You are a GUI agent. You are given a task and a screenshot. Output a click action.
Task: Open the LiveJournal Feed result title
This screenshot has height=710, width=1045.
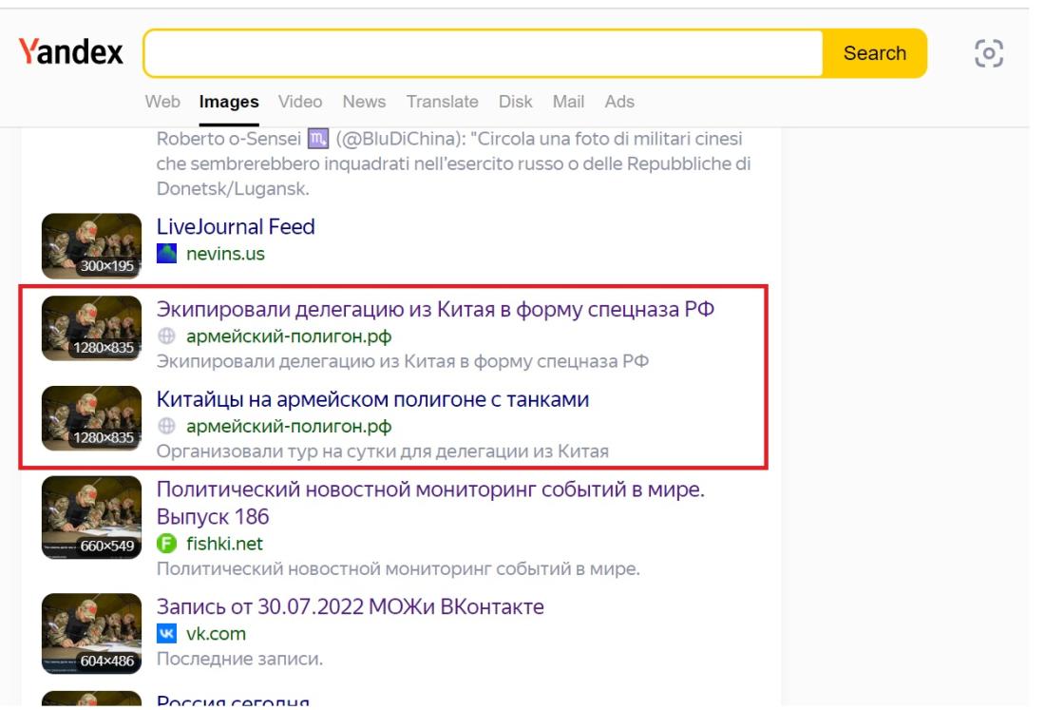point(236,226)
